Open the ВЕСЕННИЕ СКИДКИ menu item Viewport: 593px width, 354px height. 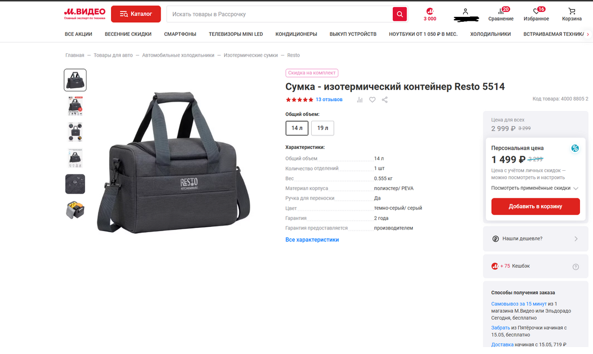(128, 34)
